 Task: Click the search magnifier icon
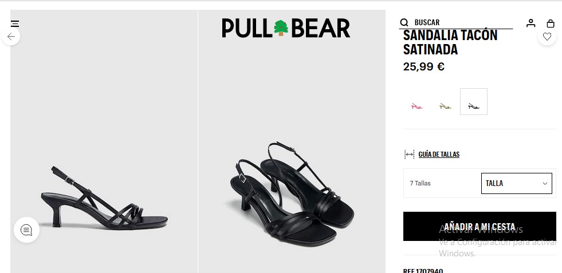[x=404, y=22]
